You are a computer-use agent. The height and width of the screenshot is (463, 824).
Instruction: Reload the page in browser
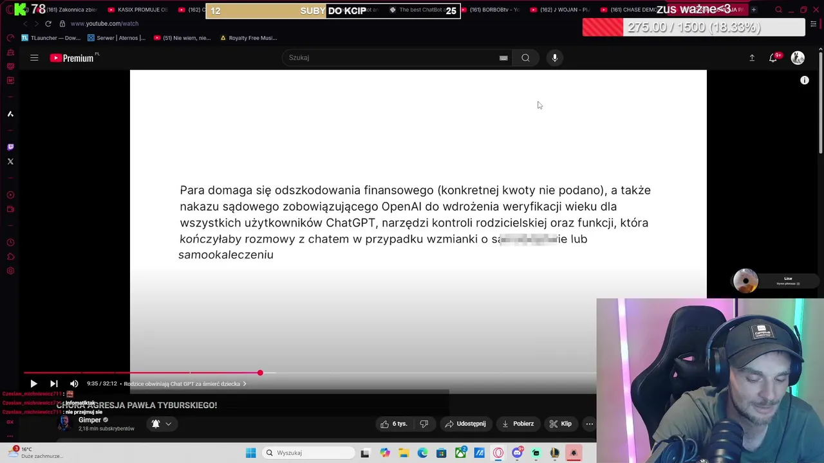click(x=48, y=24)
